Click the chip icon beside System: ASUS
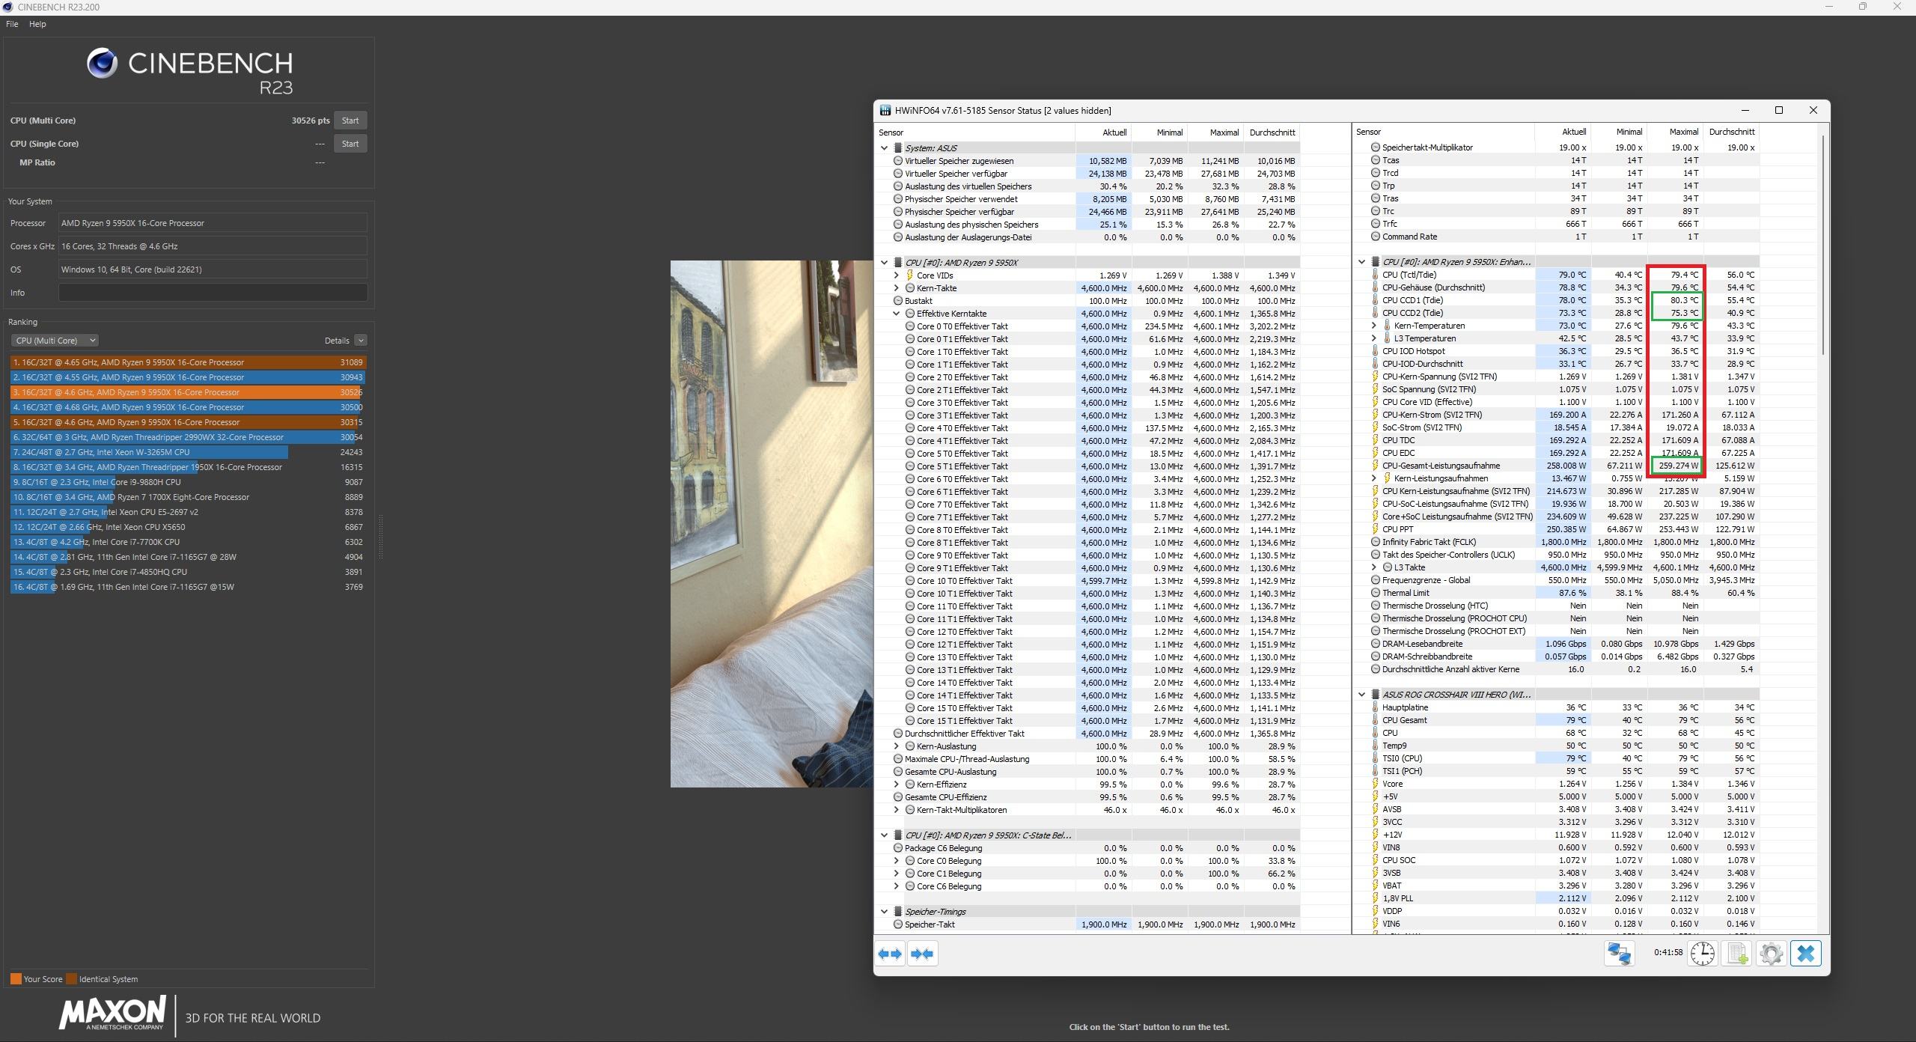Image resolution: width=1916 pixels, height=1042 pixels. [x=897, y=148]
